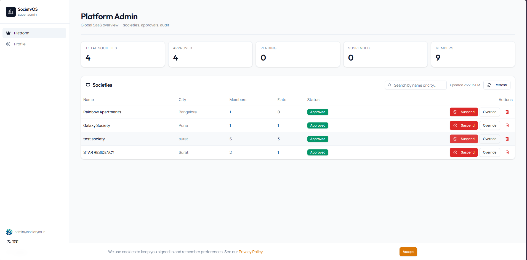Click the Name column header
This screenshot has width=527, height=260.
tap(89, 100)
